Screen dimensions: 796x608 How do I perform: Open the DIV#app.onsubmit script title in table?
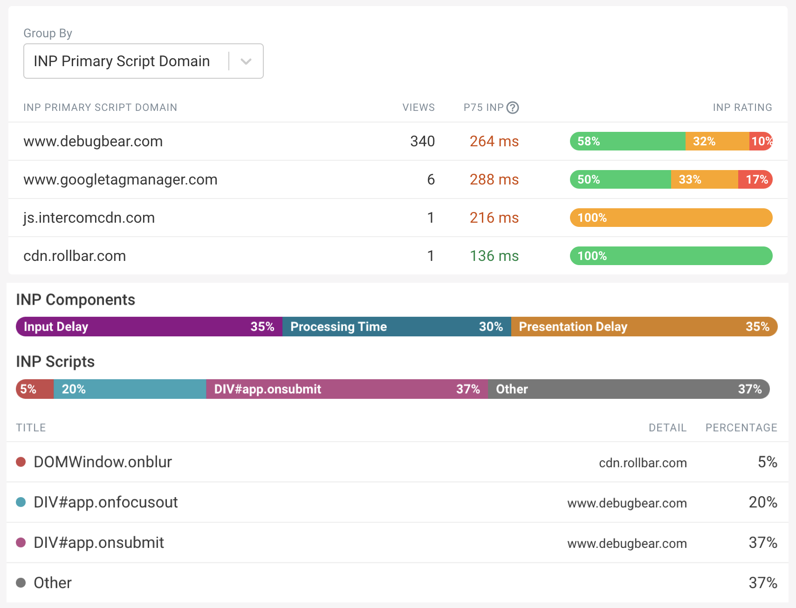[99, 542]
